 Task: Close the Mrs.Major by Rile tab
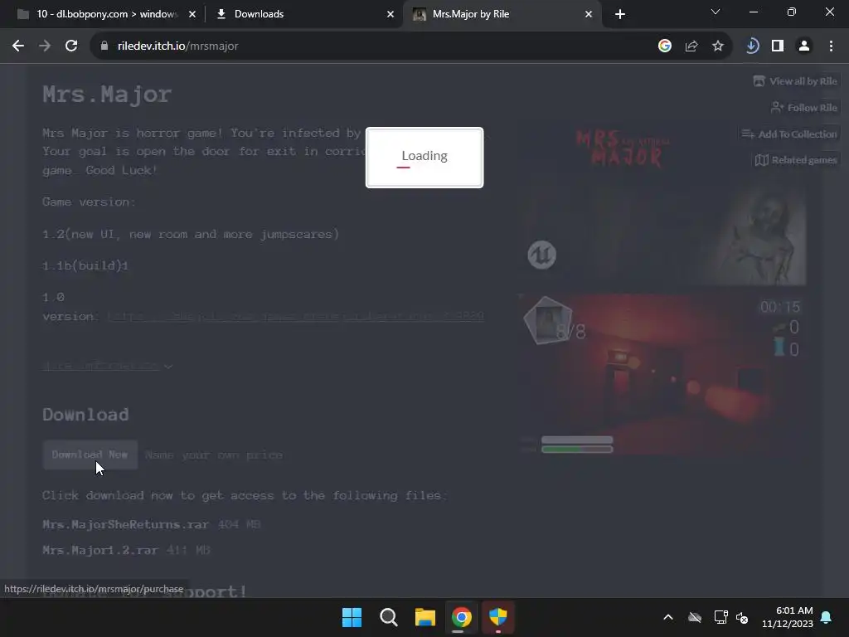(589, 14)
